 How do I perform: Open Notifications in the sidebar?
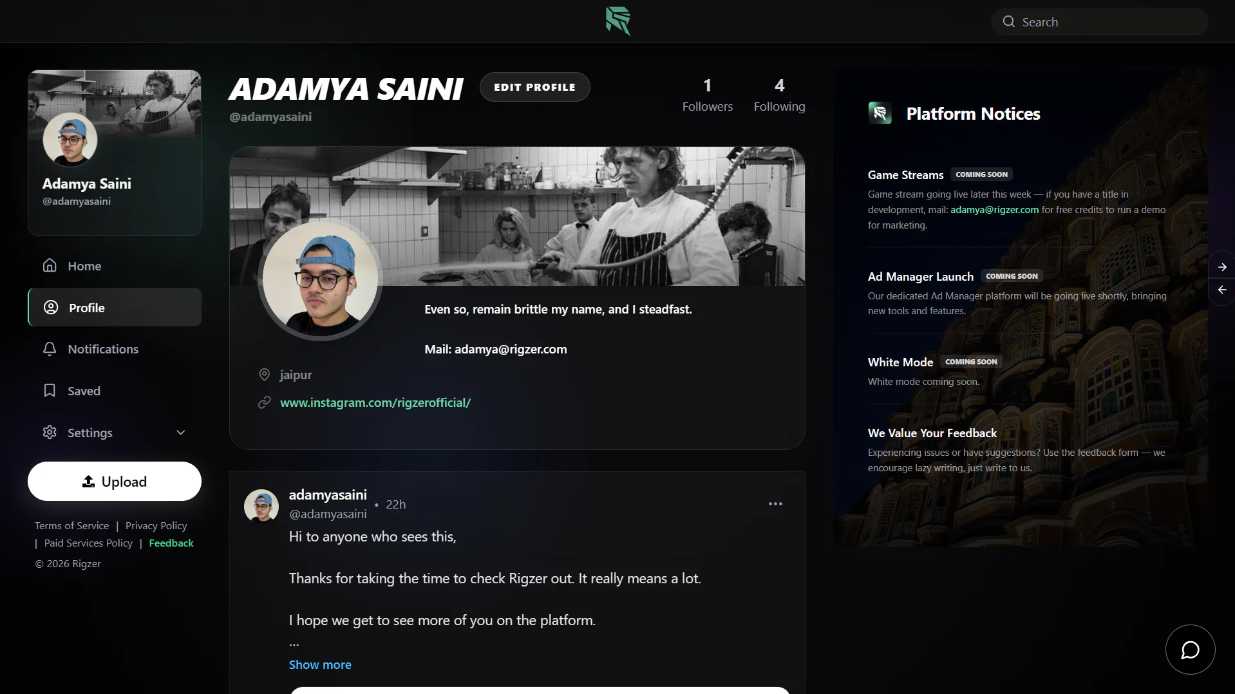click(115, 349)
